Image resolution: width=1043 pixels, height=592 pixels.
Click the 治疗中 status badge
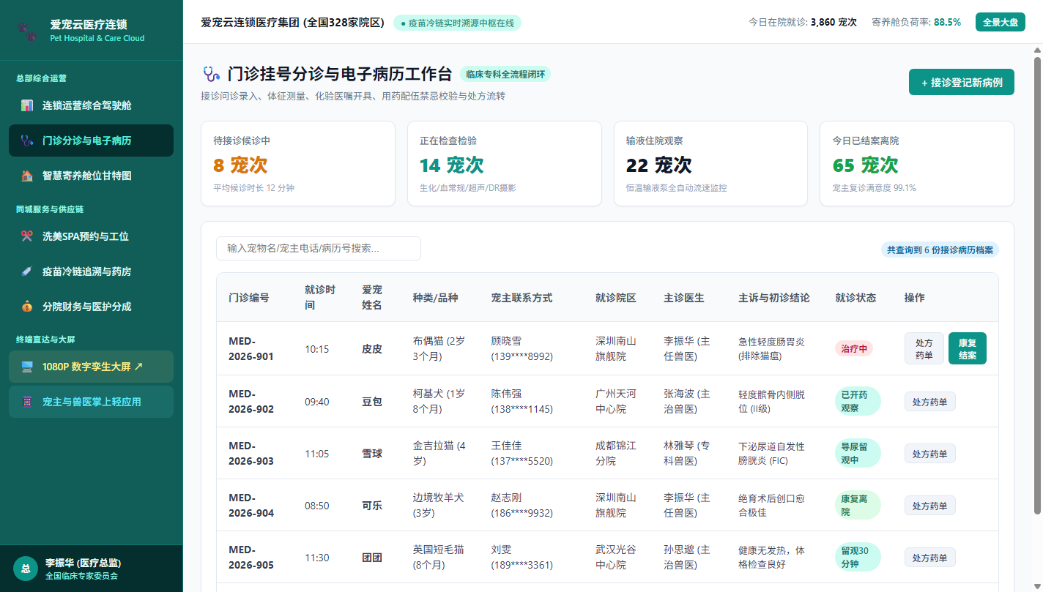(x=854, y=349)
